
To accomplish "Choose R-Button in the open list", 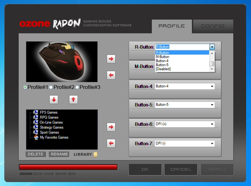I will [182, 52].
